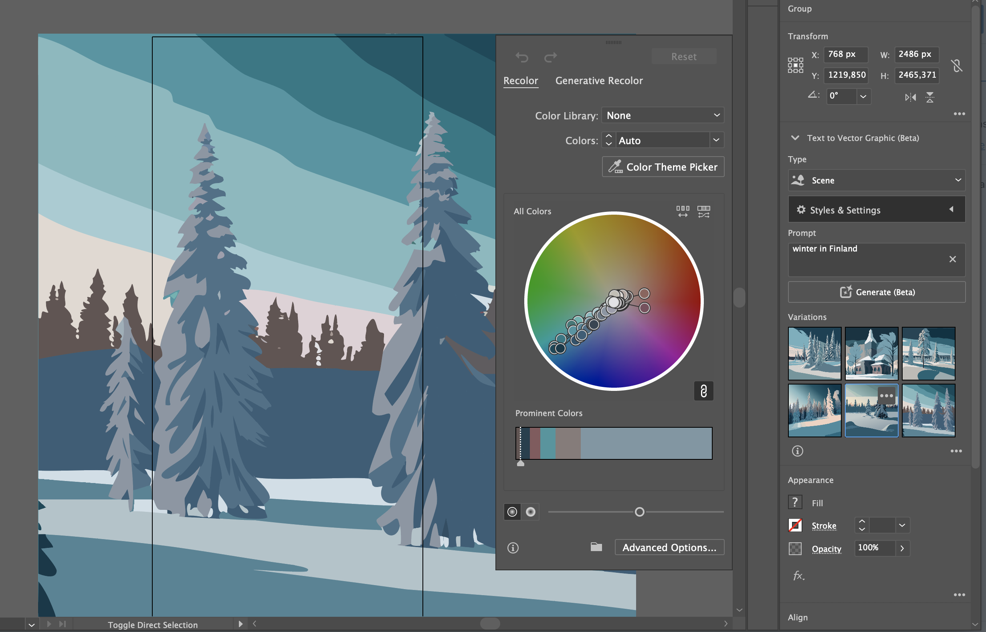The width and height of the screenshot is (986, 632).
Task: Click the brightness slider handle
Action: pos(639,512)
